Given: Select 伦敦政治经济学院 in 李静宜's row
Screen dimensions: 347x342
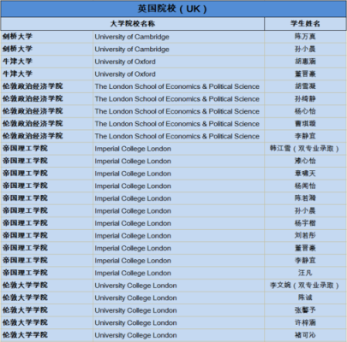Looking at the screenshot, I should pos(33,136).
